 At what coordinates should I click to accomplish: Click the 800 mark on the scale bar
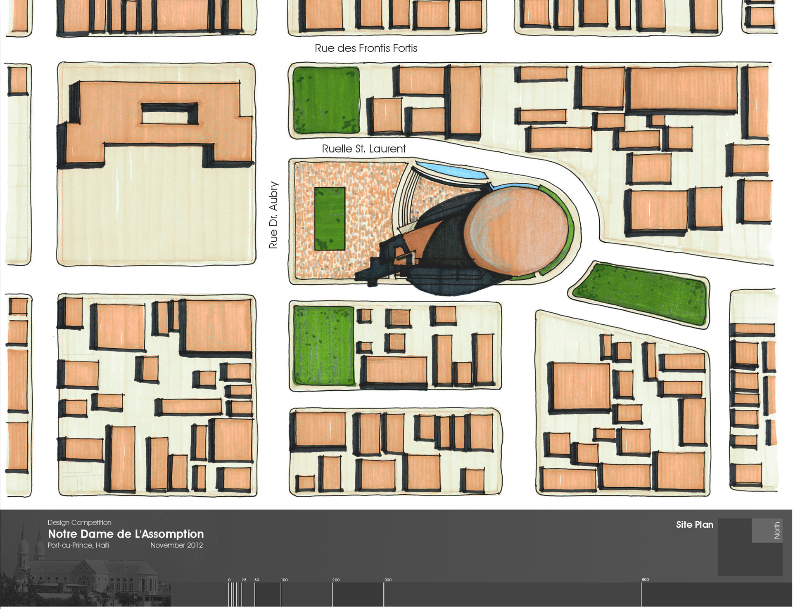click(x=645, y=580)
